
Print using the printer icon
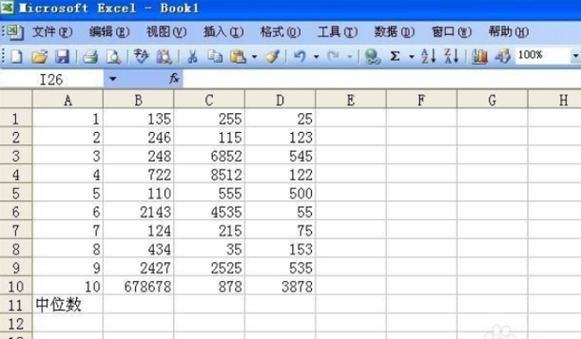[x=90, y=56]
